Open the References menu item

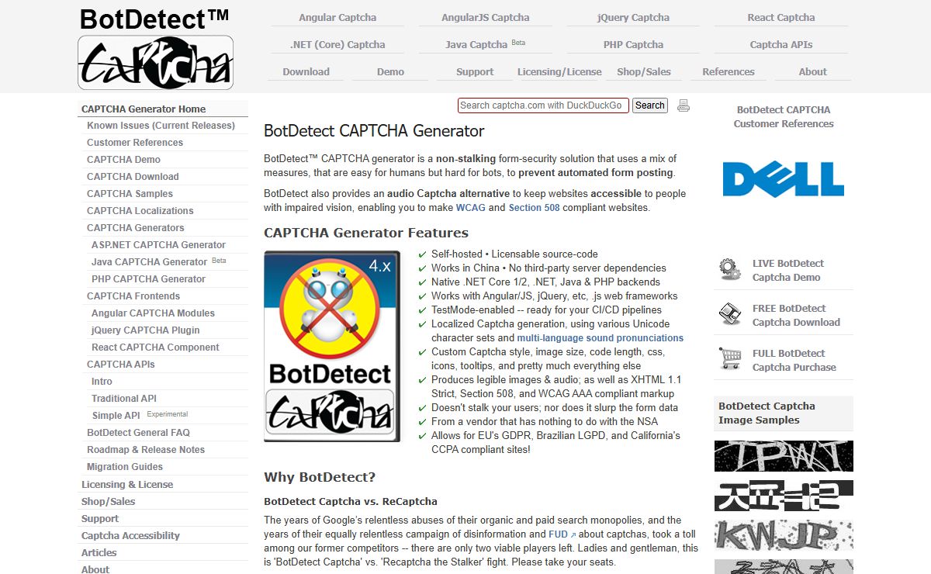pos(729,71)
